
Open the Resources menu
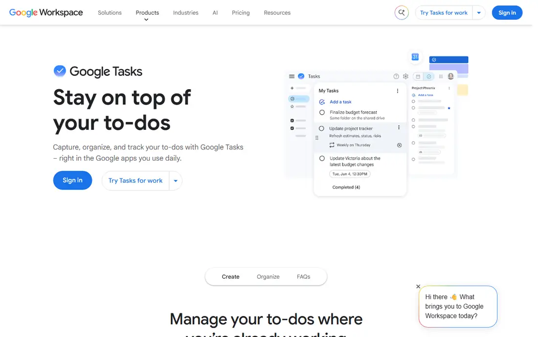[277, 13]
